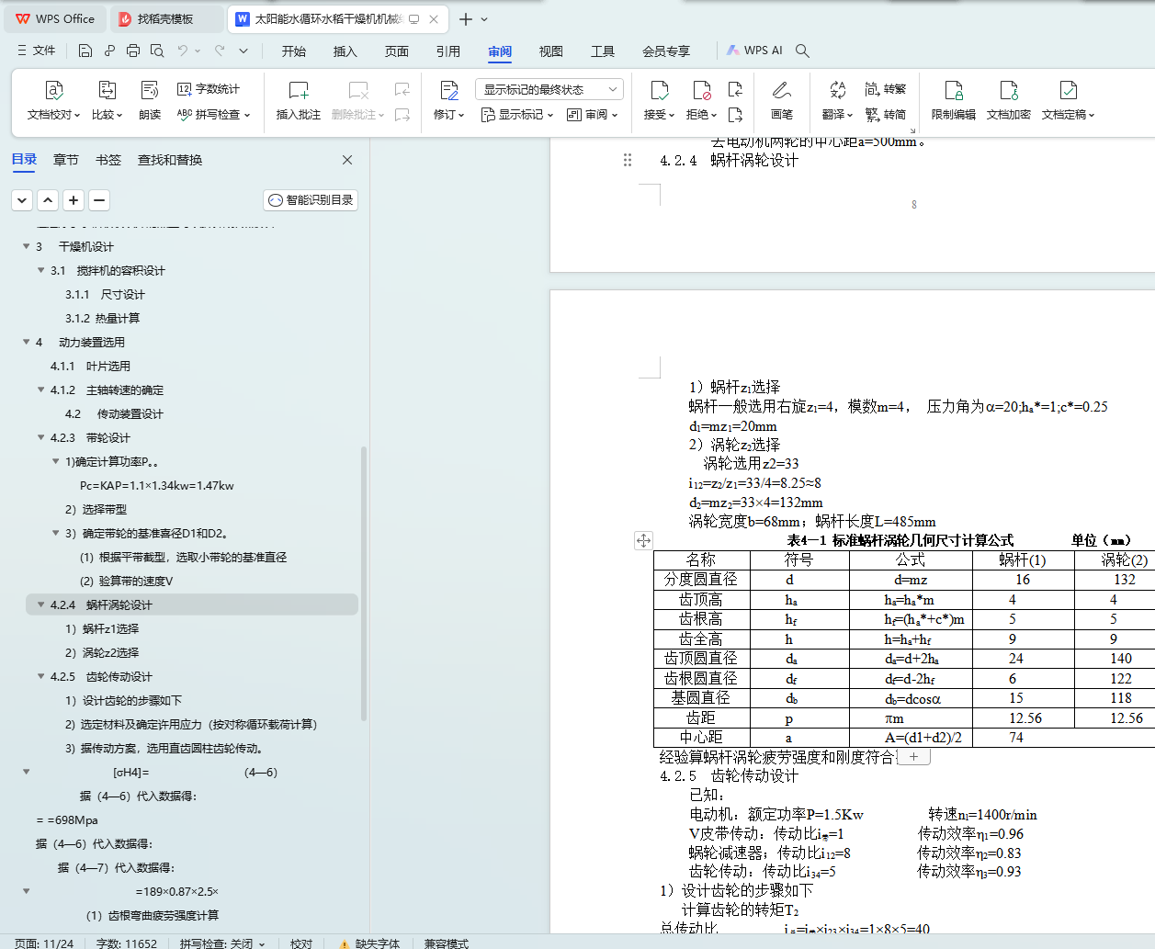Open the 审阅 pane dropdown

click(593, 115)
